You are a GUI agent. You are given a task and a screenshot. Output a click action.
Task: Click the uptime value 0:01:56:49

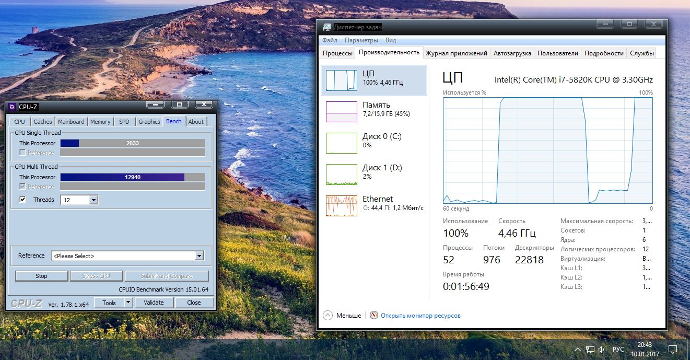pyautogui.click(x=466, y=286)
